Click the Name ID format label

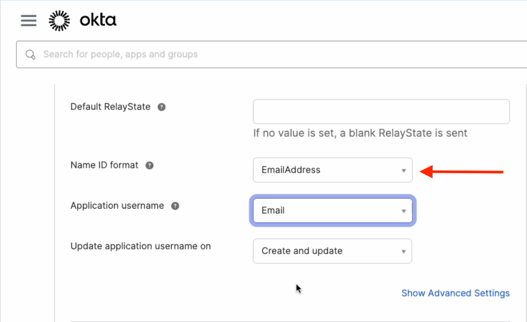tap(104, 165)
